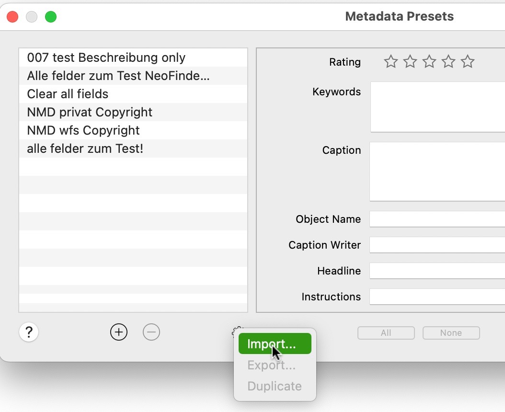Screen dimensions: 505x412
Task: Click the second rating star
Action: (x=410, y=61)
